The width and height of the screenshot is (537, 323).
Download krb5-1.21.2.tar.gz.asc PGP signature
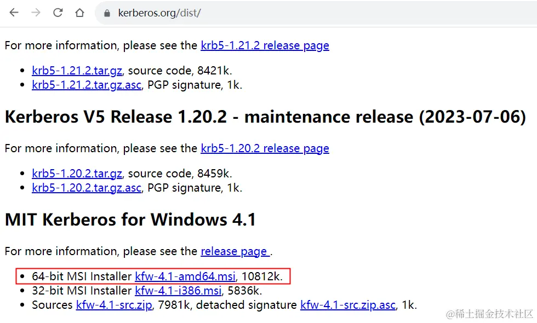click(x=87, y=85)
